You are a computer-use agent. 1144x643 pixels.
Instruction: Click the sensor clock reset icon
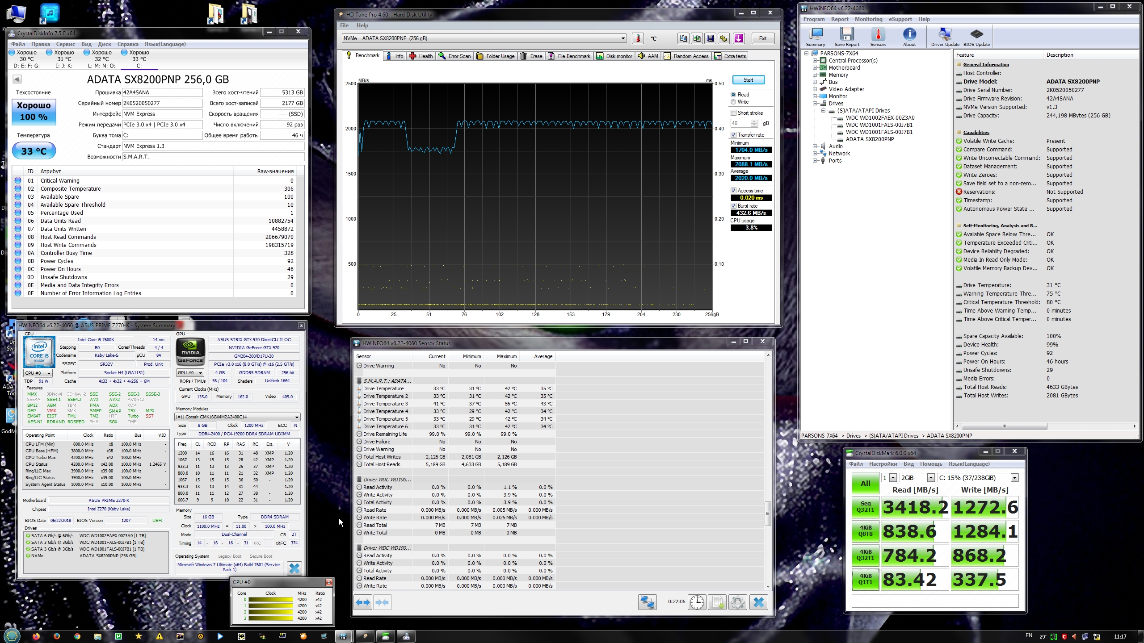[x=697, y=602]
